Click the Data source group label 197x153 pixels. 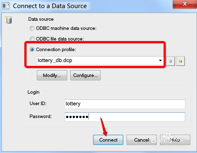(41, 19)
